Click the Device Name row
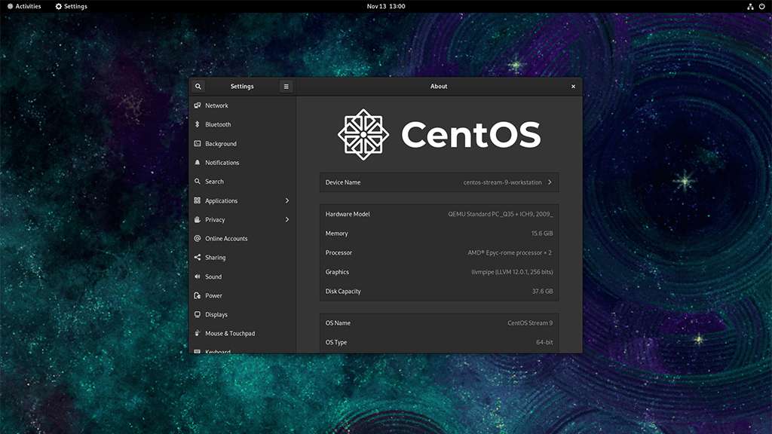This screenshot has height=434, width=772. coord(440,182)
